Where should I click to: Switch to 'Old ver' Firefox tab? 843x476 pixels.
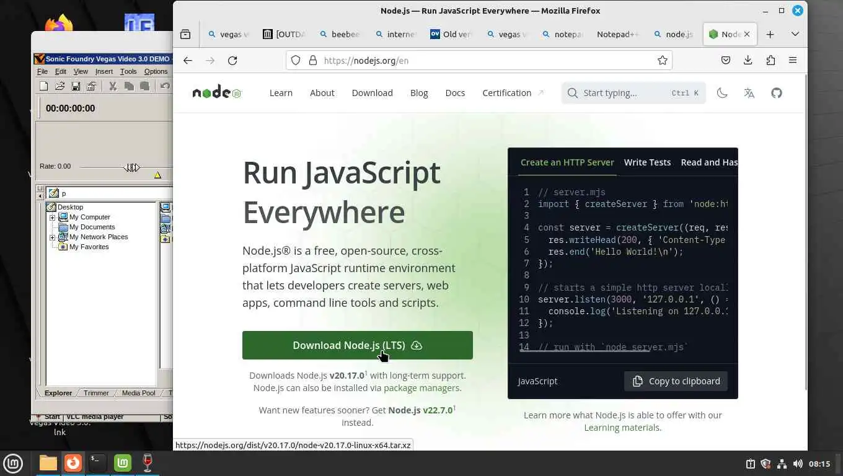tap(451, 34)
